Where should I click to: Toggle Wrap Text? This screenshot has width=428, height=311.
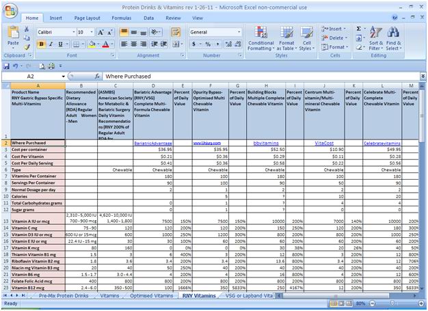(176, 32)
